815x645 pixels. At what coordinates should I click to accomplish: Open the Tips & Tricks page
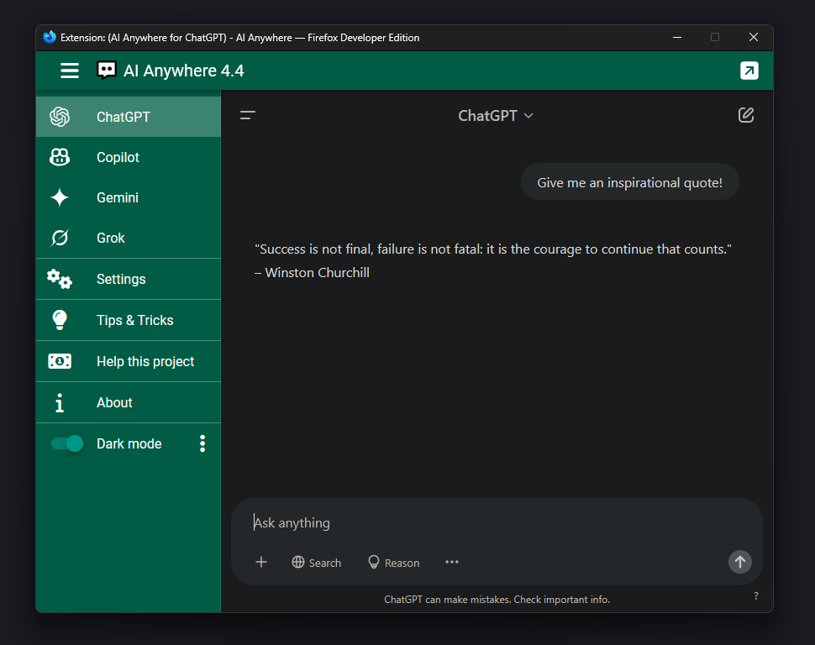[x=134, y=320]
